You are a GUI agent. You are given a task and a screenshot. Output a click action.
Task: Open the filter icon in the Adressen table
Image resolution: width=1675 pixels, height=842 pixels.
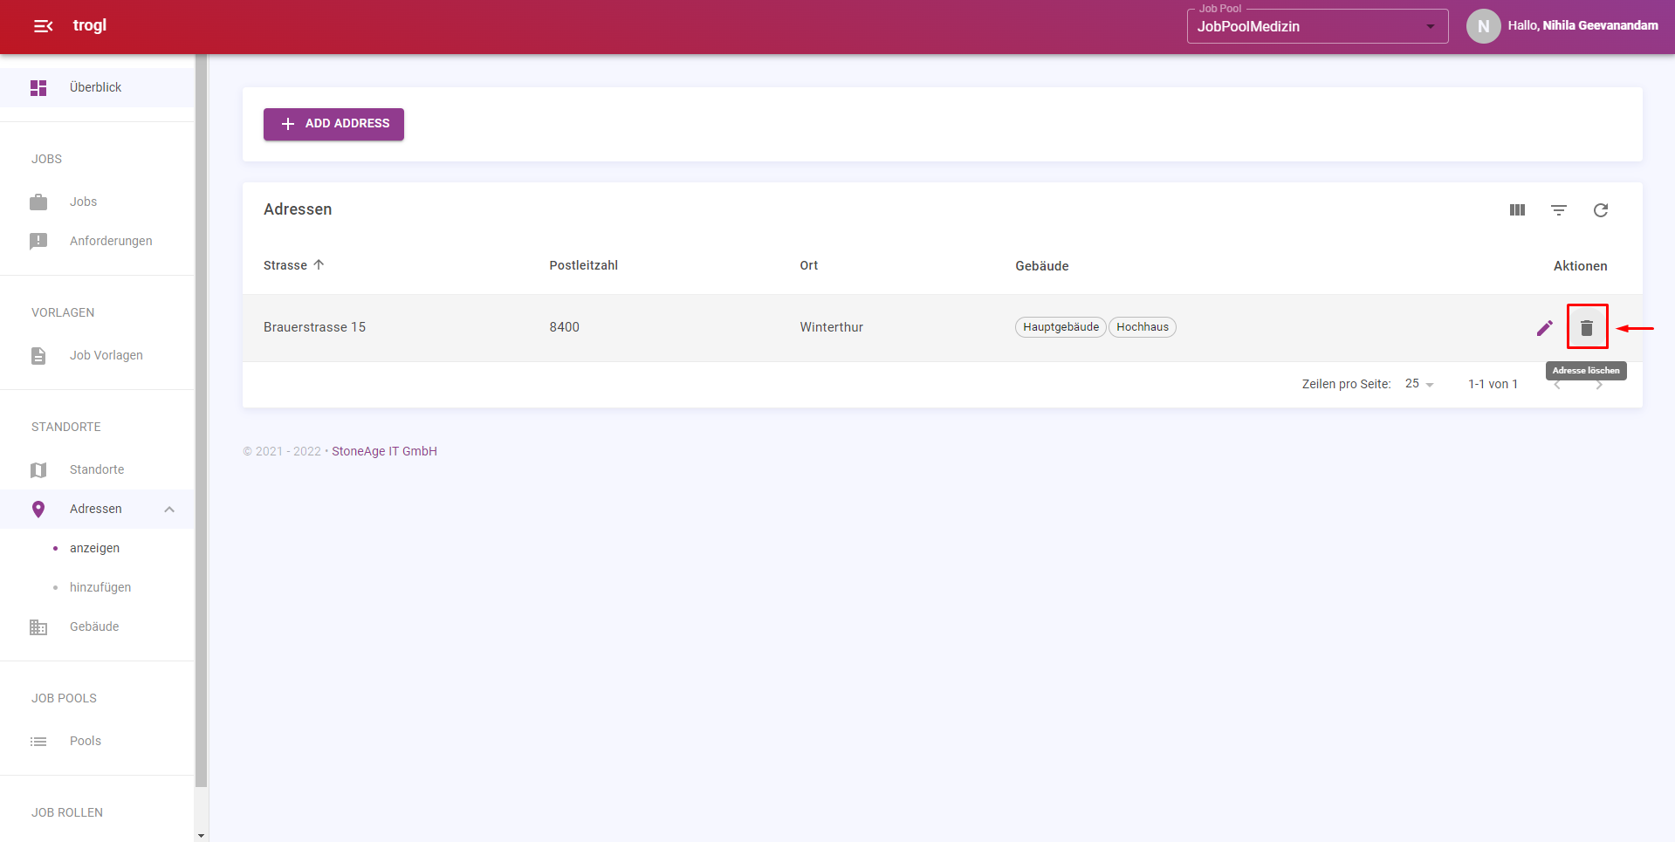tap(1559, 210)
